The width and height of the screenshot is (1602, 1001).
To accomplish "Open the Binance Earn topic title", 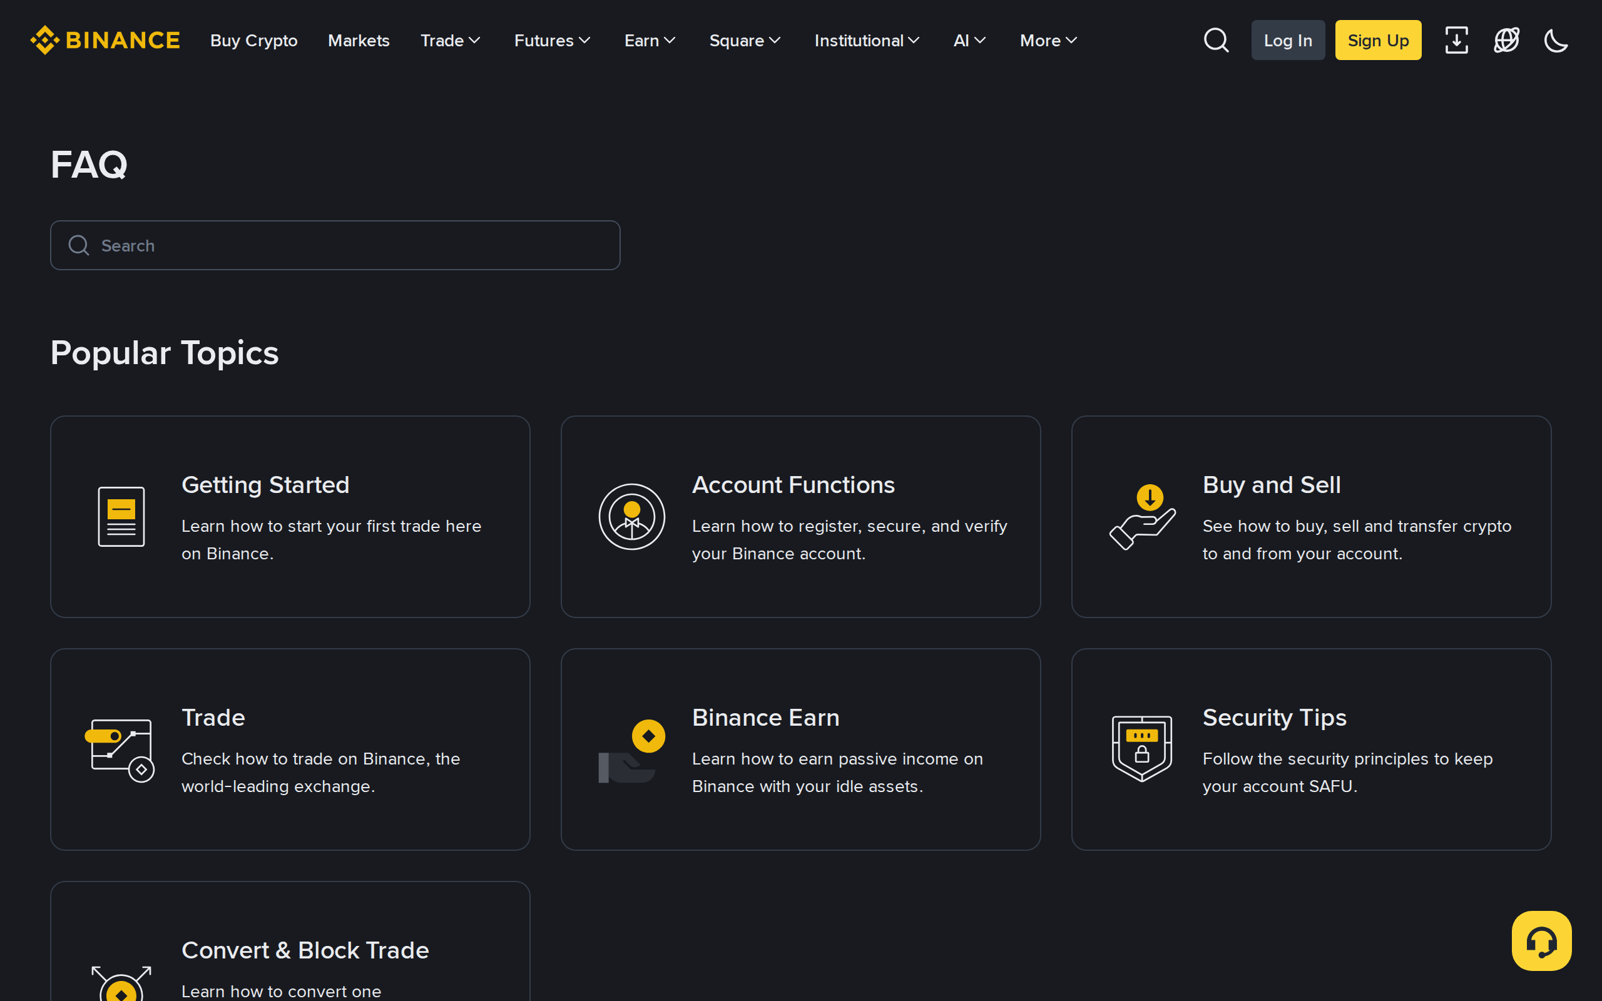I will pos(766,718).
